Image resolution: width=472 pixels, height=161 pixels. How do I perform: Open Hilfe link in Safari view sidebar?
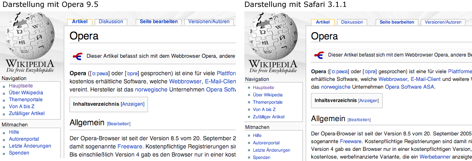click(257, 135)
